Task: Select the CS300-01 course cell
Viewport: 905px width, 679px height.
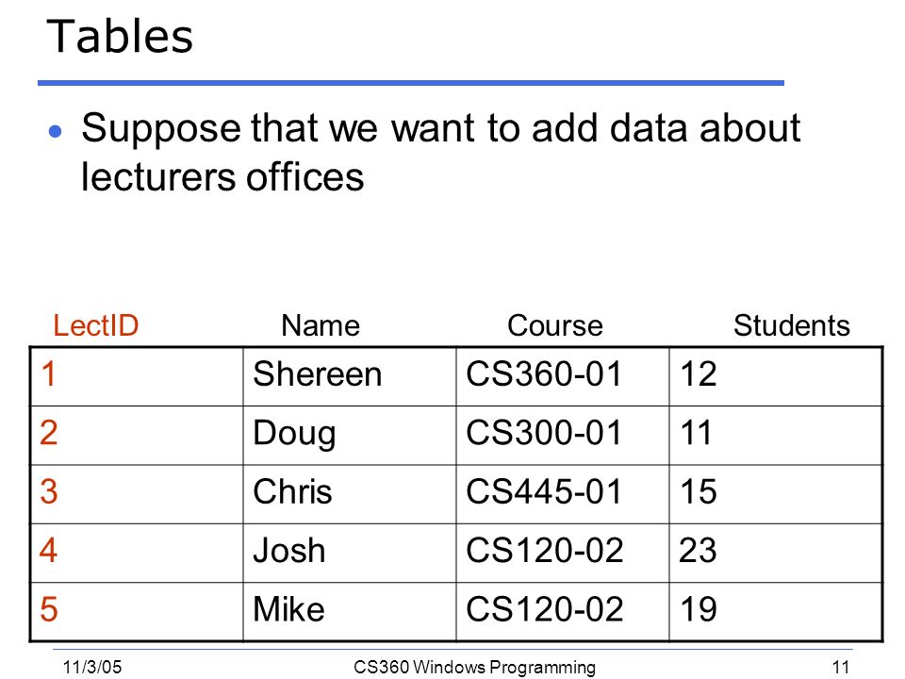Action: (563, 436)
